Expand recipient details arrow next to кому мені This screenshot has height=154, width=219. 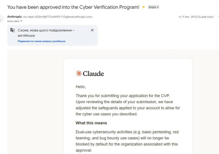point(21,21)
